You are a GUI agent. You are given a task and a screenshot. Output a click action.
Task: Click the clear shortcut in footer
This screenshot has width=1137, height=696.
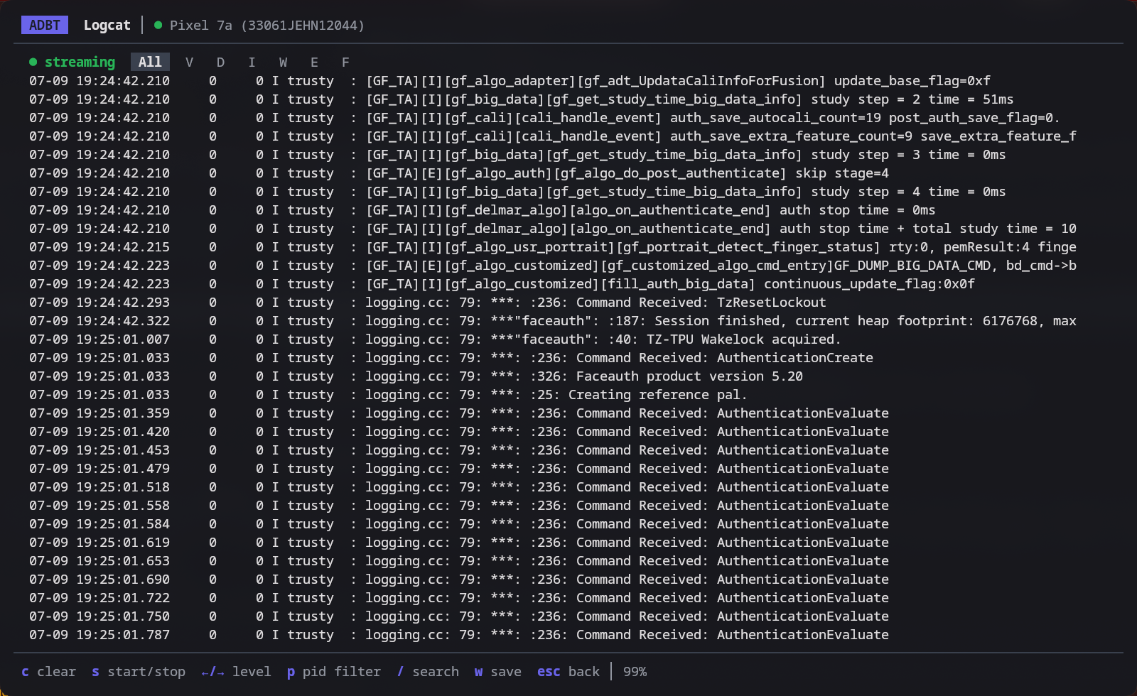click(x=48, y=671)
